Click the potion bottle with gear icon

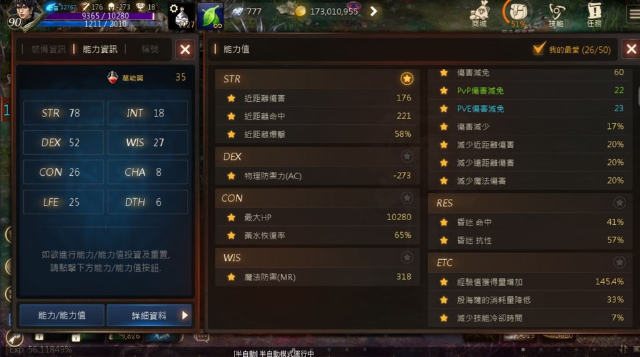coord(182,17)
